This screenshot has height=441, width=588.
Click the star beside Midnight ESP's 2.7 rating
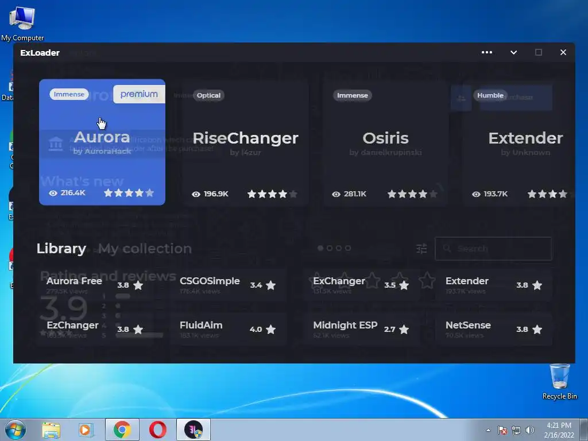point(404,330)
